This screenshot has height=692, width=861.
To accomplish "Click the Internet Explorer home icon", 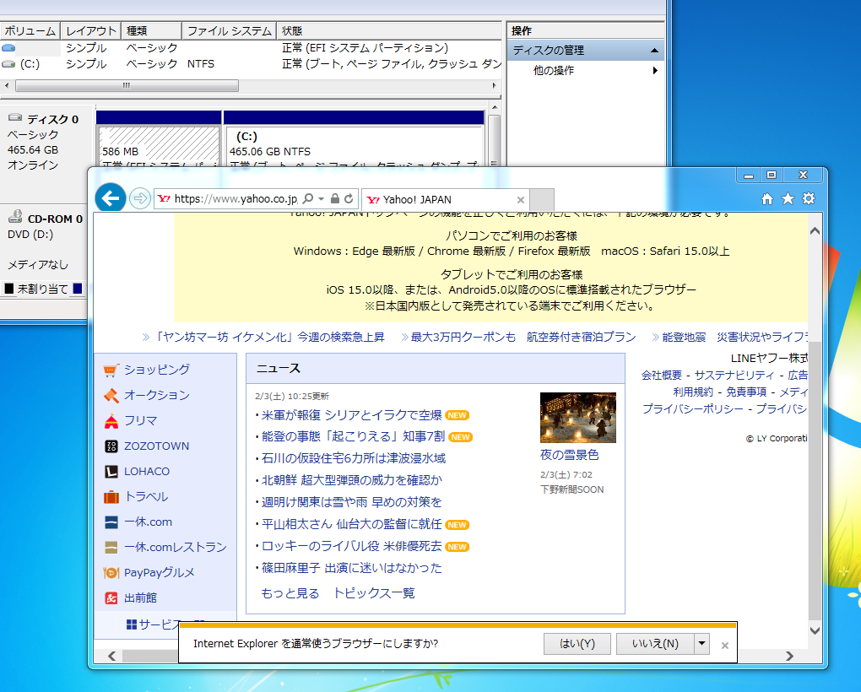I will tap(766, 199).
